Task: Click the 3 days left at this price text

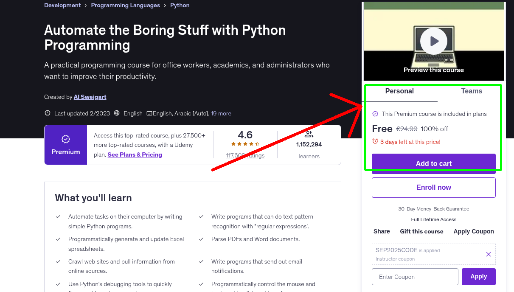Action: pyautogui.click(x=410, y=142)
